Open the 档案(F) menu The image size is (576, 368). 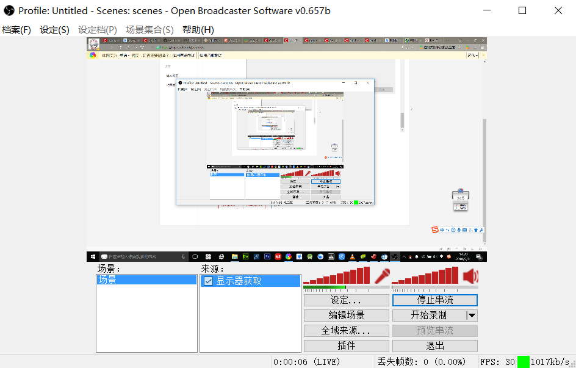(16, 30)
